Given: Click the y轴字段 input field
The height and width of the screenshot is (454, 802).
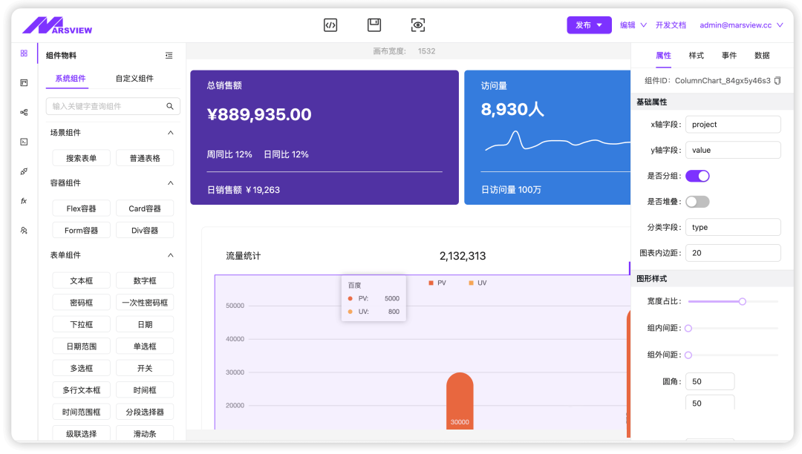Looking at the screenshot, I should 733,150.
